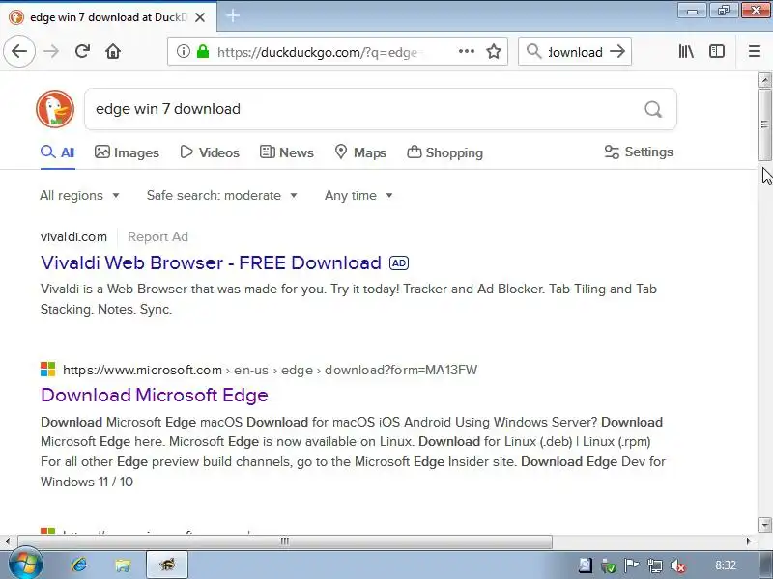The width and height of the screenshot is (773, 579).
Task: Bookmark this page with the star
Action: coord(494,51)
